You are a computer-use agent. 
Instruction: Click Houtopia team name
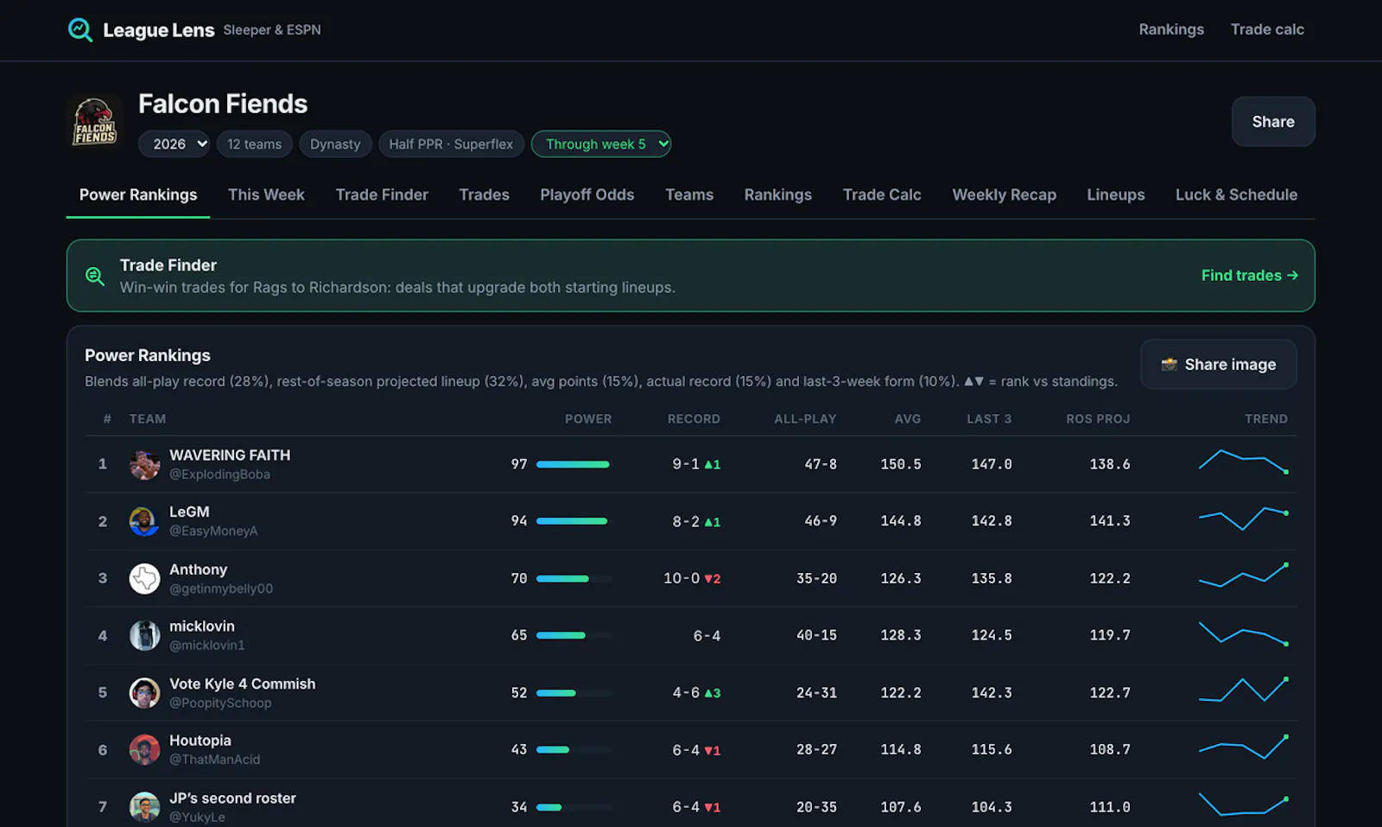click(200, 741)
